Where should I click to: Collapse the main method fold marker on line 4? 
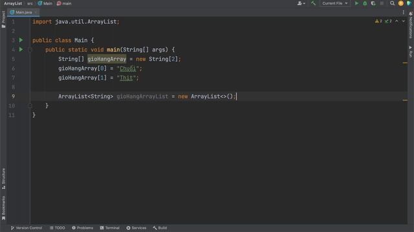click(30, 50)
